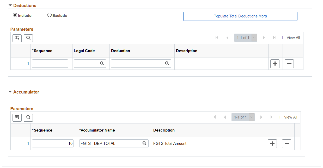The width and height of the screenshot is (323, 168).
Task: Click the Accumulator grid find magnifier icon
Action: tap(28, 117)
